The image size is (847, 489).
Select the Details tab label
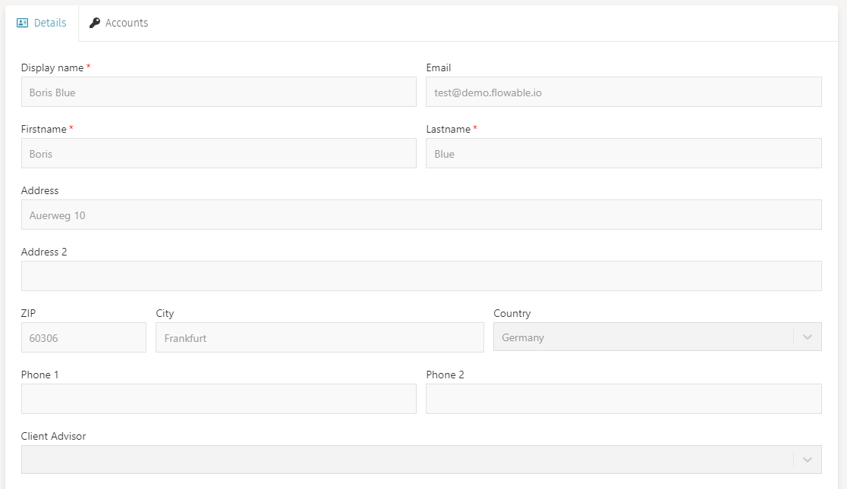pos(50,23)
